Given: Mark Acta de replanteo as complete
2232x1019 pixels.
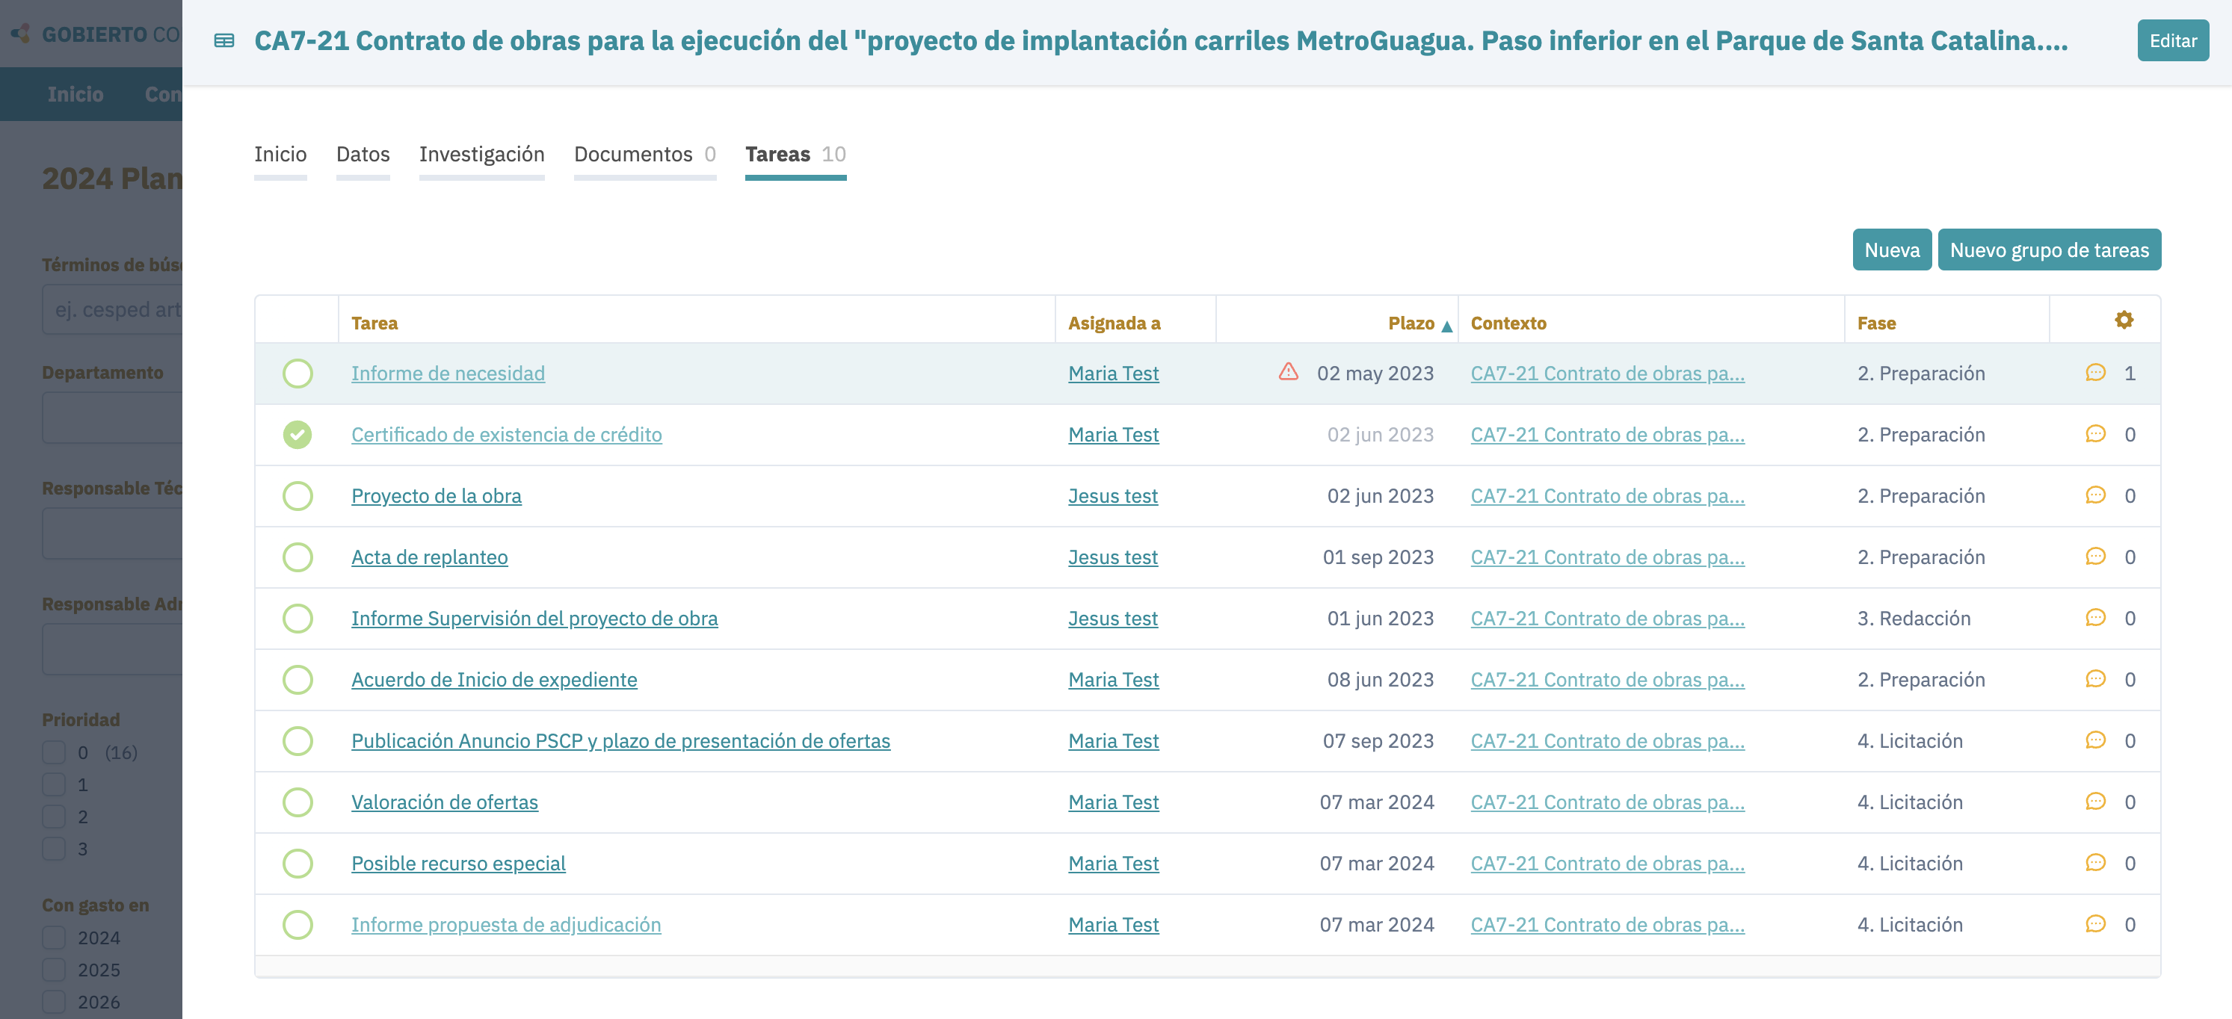Looking at the screenshot, I should 298,557.
